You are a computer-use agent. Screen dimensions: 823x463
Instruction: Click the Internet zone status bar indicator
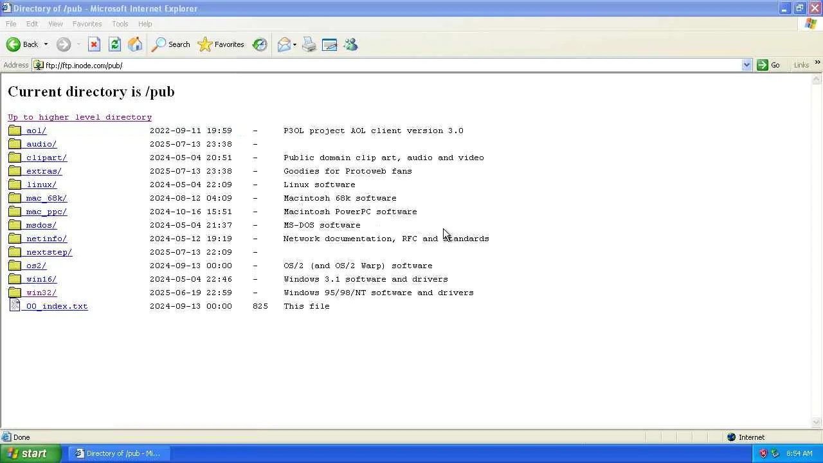(x=746, y=437)
